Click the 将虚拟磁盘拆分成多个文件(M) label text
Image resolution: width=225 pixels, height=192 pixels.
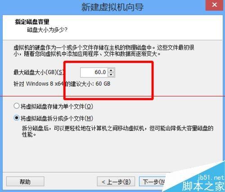(57, 119)
